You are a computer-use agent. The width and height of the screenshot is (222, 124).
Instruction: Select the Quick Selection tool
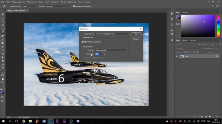point(2,25)
